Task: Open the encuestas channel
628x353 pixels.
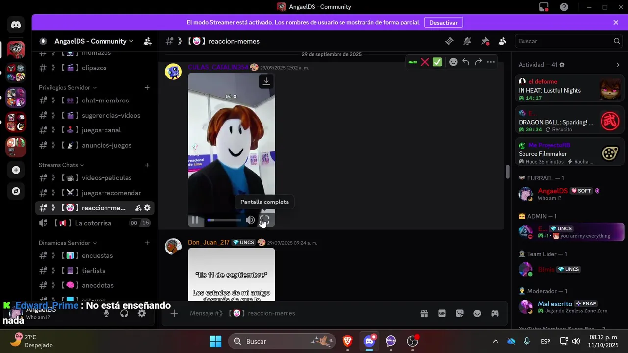Action: click(x=94, y=255)
